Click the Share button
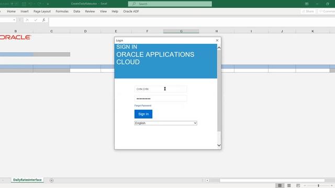Image resolution: width=335 pixels, height=188 pixels. (x=308, y=11)
